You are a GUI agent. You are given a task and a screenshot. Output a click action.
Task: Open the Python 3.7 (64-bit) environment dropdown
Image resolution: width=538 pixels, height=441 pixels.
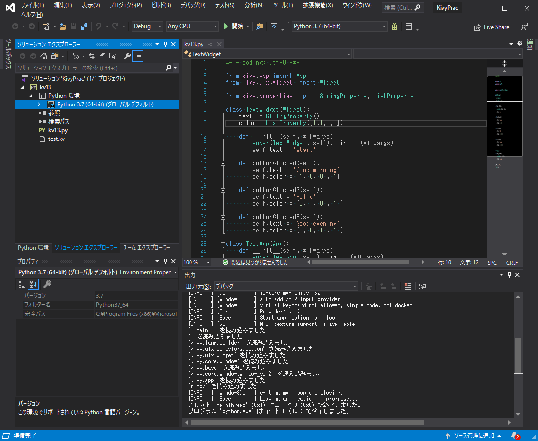coord(339,26)
